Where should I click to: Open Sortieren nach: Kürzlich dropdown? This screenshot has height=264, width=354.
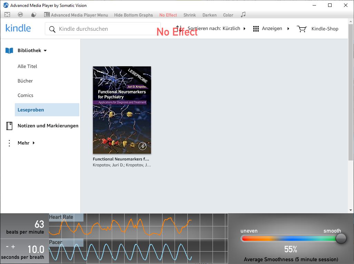pyautogui.click(x=216, y=28)
